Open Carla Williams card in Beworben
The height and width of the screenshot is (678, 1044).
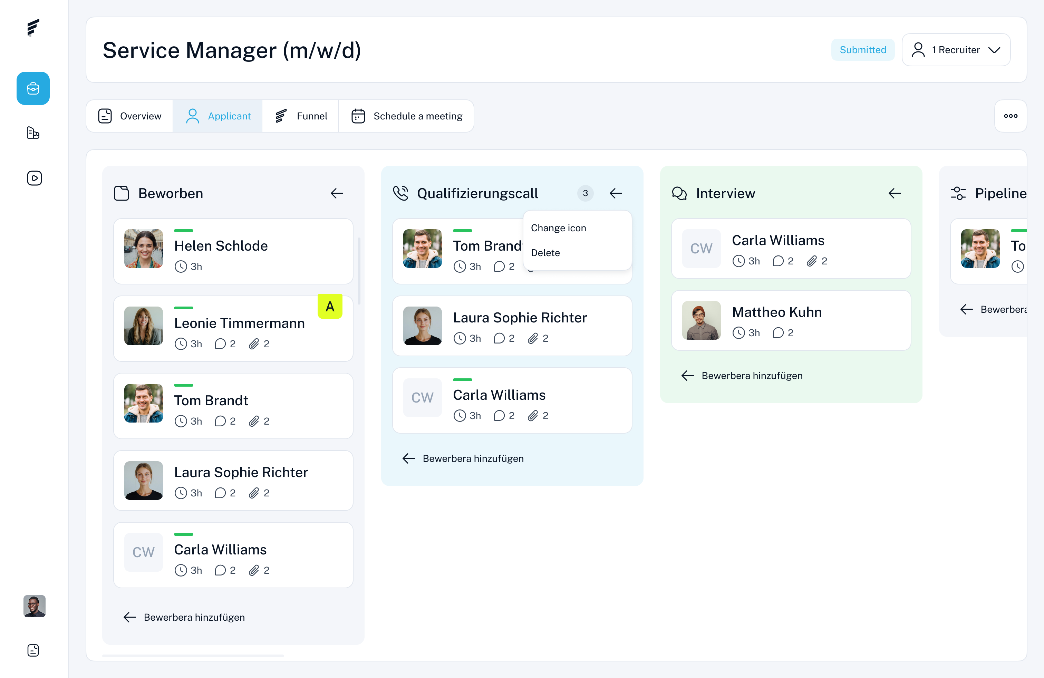tap(233, 555)
